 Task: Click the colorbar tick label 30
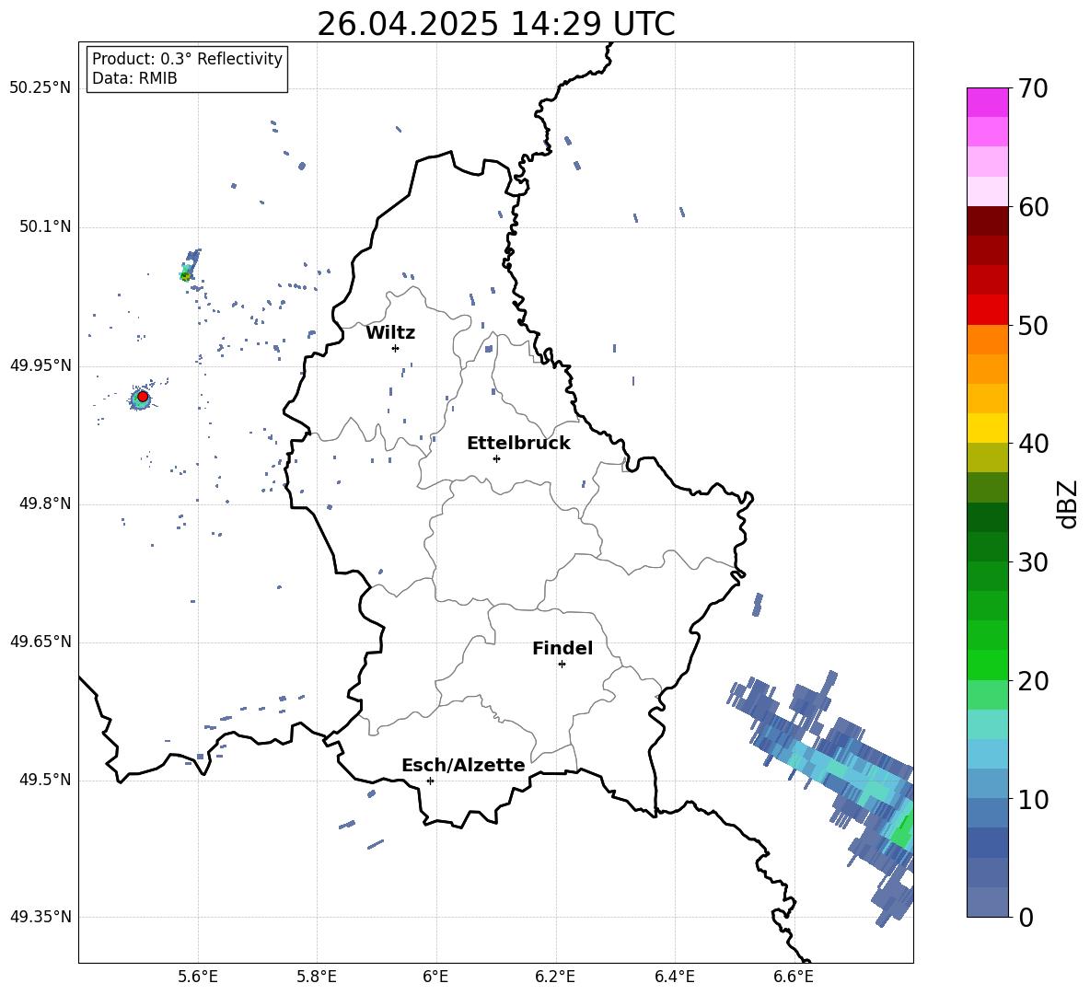click(x=1033, y=562)
